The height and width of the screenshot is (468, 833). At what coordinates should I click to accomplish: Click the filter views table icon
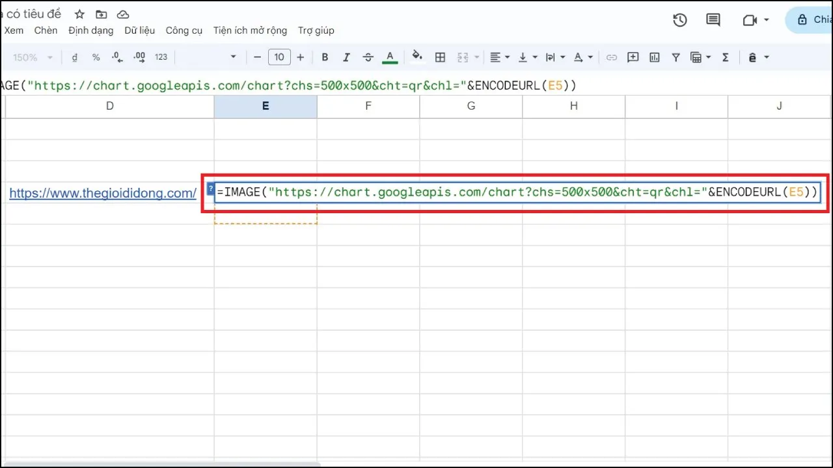point(696,57)
